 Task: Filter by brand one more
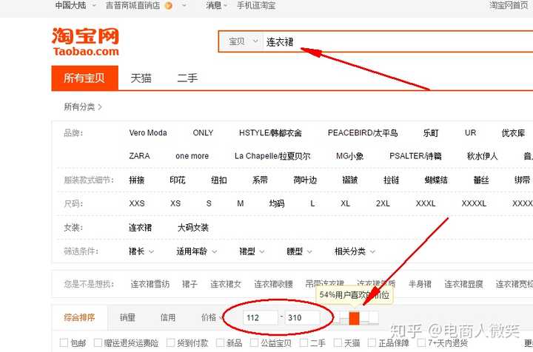(192, 156)
